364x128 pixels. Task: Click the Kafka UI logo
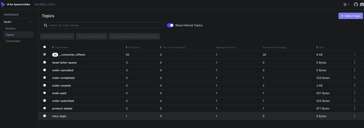click(3, 5)
